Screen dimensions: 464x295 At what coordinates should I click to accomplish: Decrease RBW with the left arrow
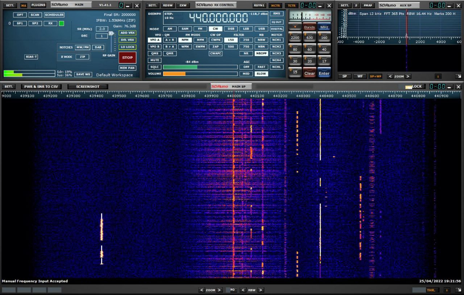coord(243,290)
